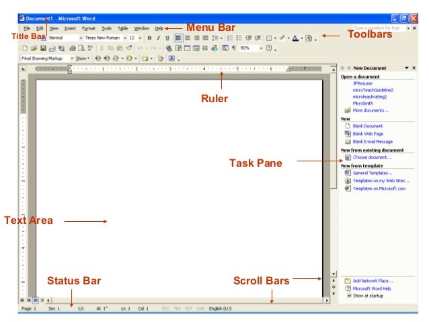Run the Spelling and Grammar check icon
Viewport: 429px width, 322px height.
pos(90,48)
